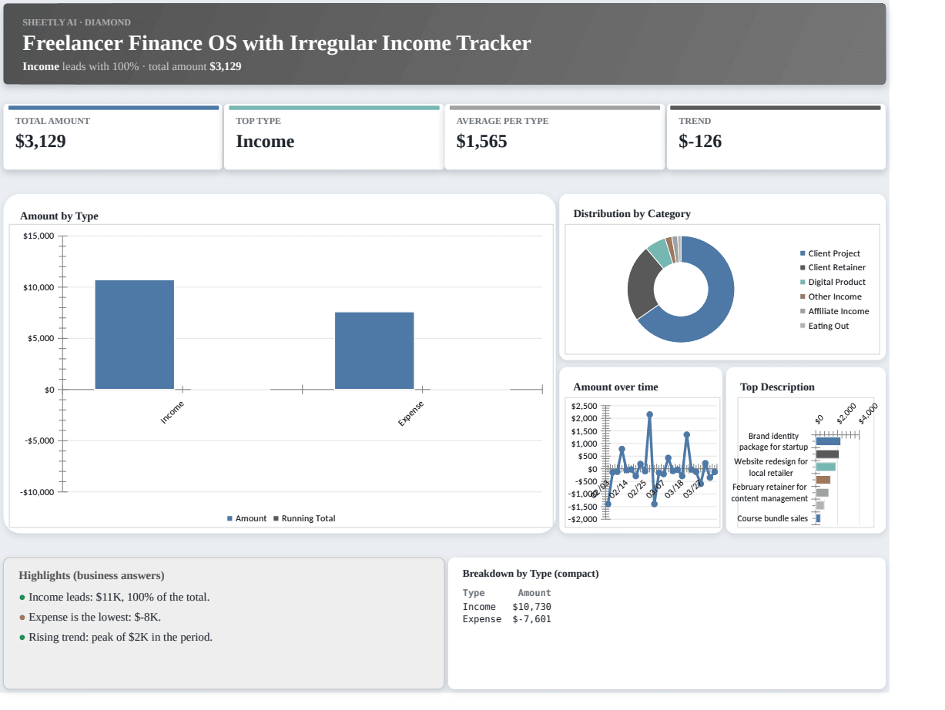Select the Income bar in Amount by Type
Screen dimensions: 945x710
tap(135, 335)
